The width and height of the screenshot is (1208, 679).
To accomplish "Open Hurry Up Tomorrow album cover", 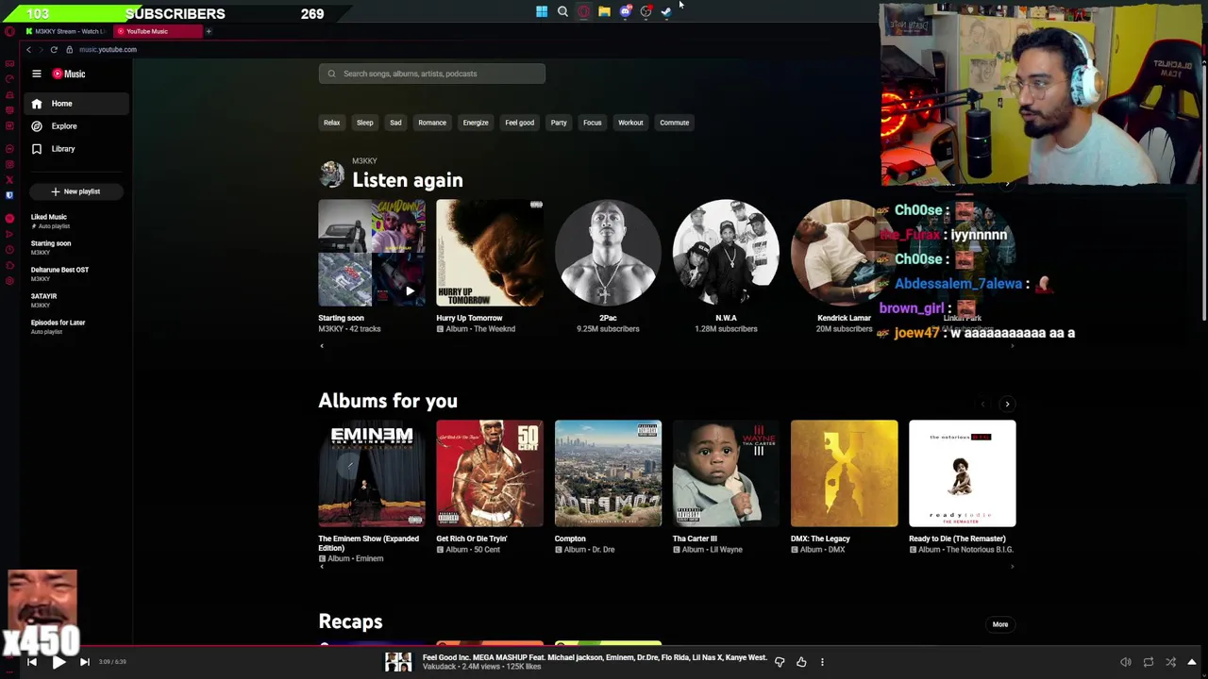I will pos(490,253).
